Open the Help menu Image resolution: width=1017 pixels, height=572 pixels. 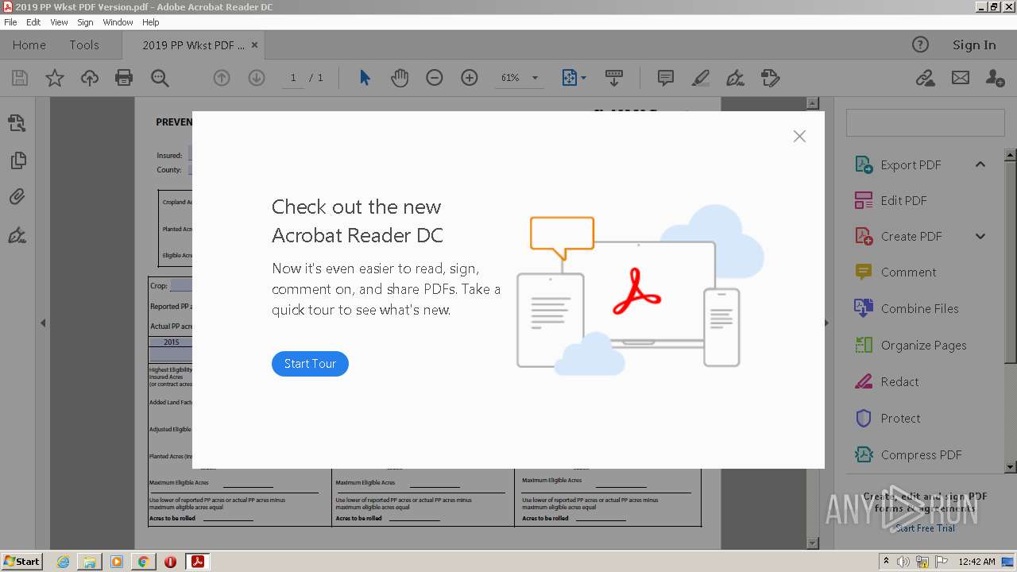[x=151, y=22]
